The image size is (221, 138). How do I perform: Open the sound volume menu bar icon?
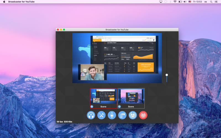tap(185, 2)
